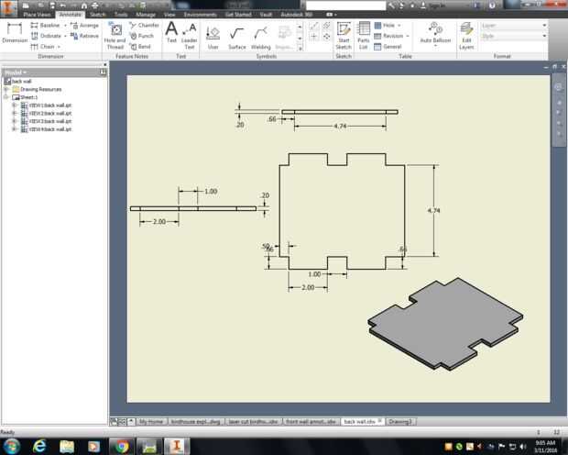Switch to front wall annot document tab
The image size is (568, 455).
click(x=311, y=421)
